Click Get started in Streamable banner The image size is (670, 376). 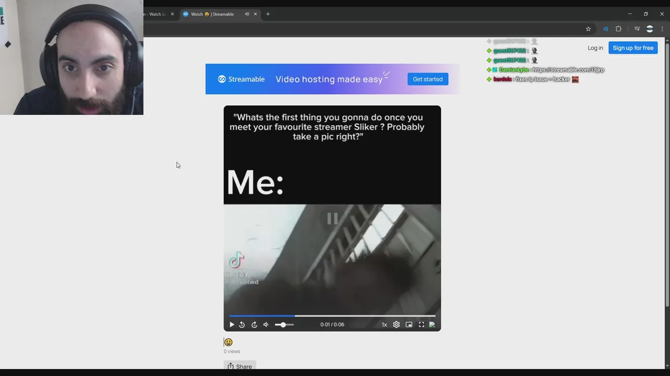click(x=428, y=79)
